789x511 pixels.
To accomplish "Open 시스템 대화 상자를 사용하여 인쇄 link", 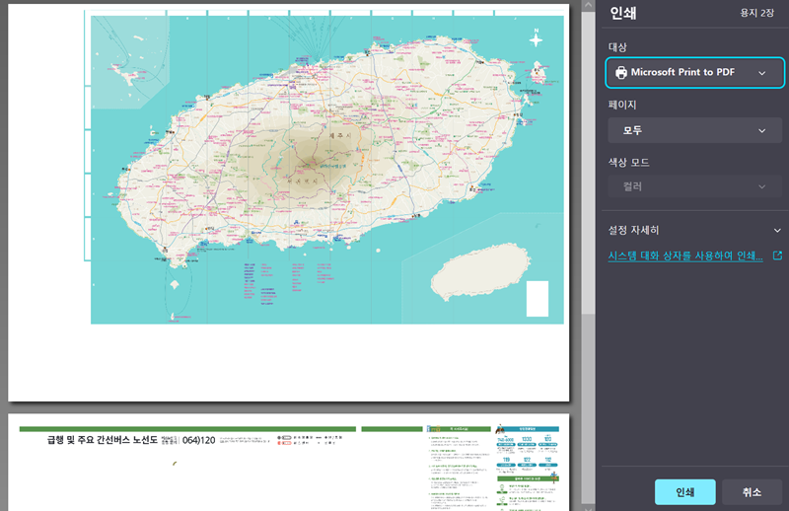I will pyautogui.click(x=684, y=255).
